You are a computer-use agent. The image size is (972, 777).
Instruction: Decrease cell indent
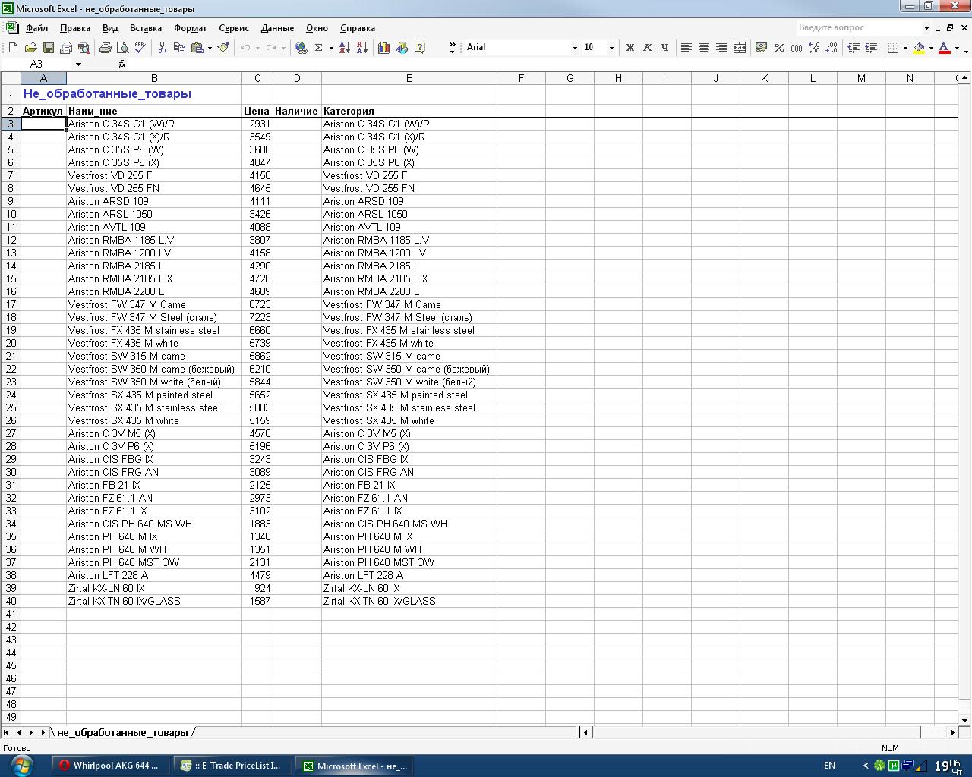point(854,48)
